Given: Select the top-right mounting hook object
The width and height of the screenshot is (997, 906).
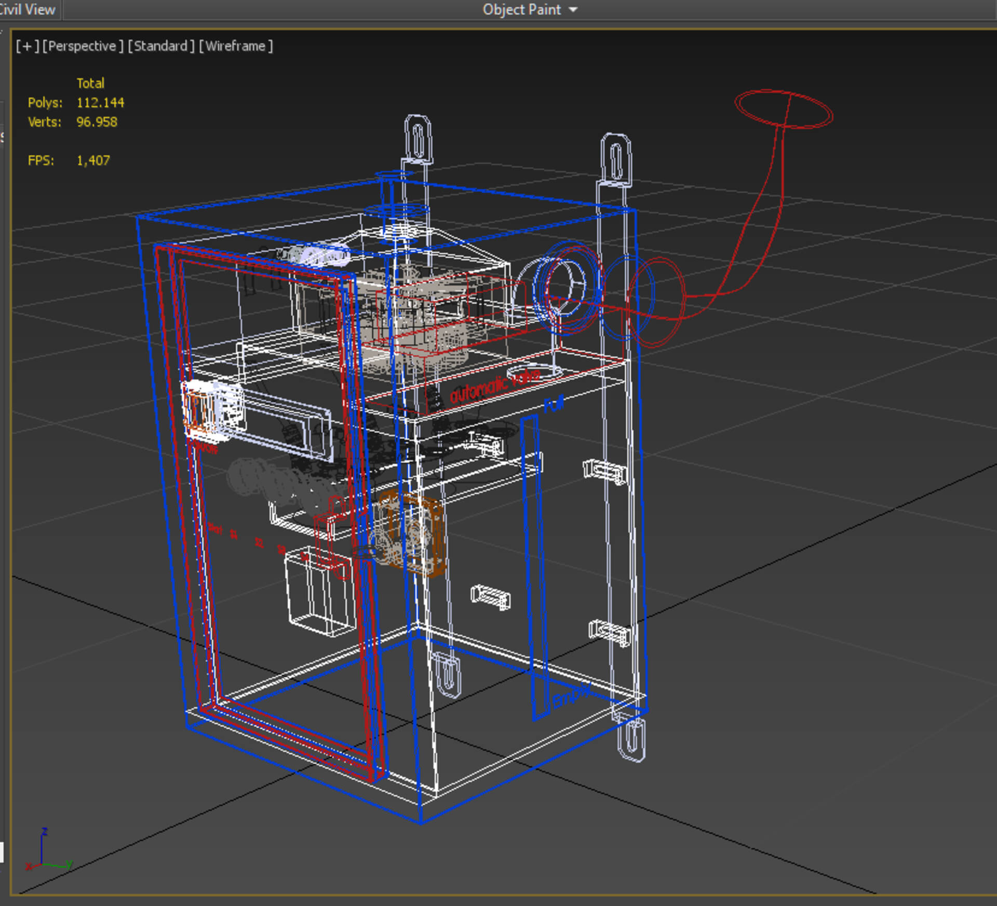Looking at the screenshot, I should click(x=616, y=159).
